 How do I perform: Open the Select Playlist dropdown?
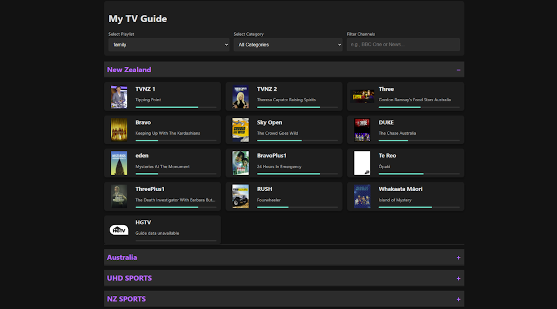tap(168, 44)
